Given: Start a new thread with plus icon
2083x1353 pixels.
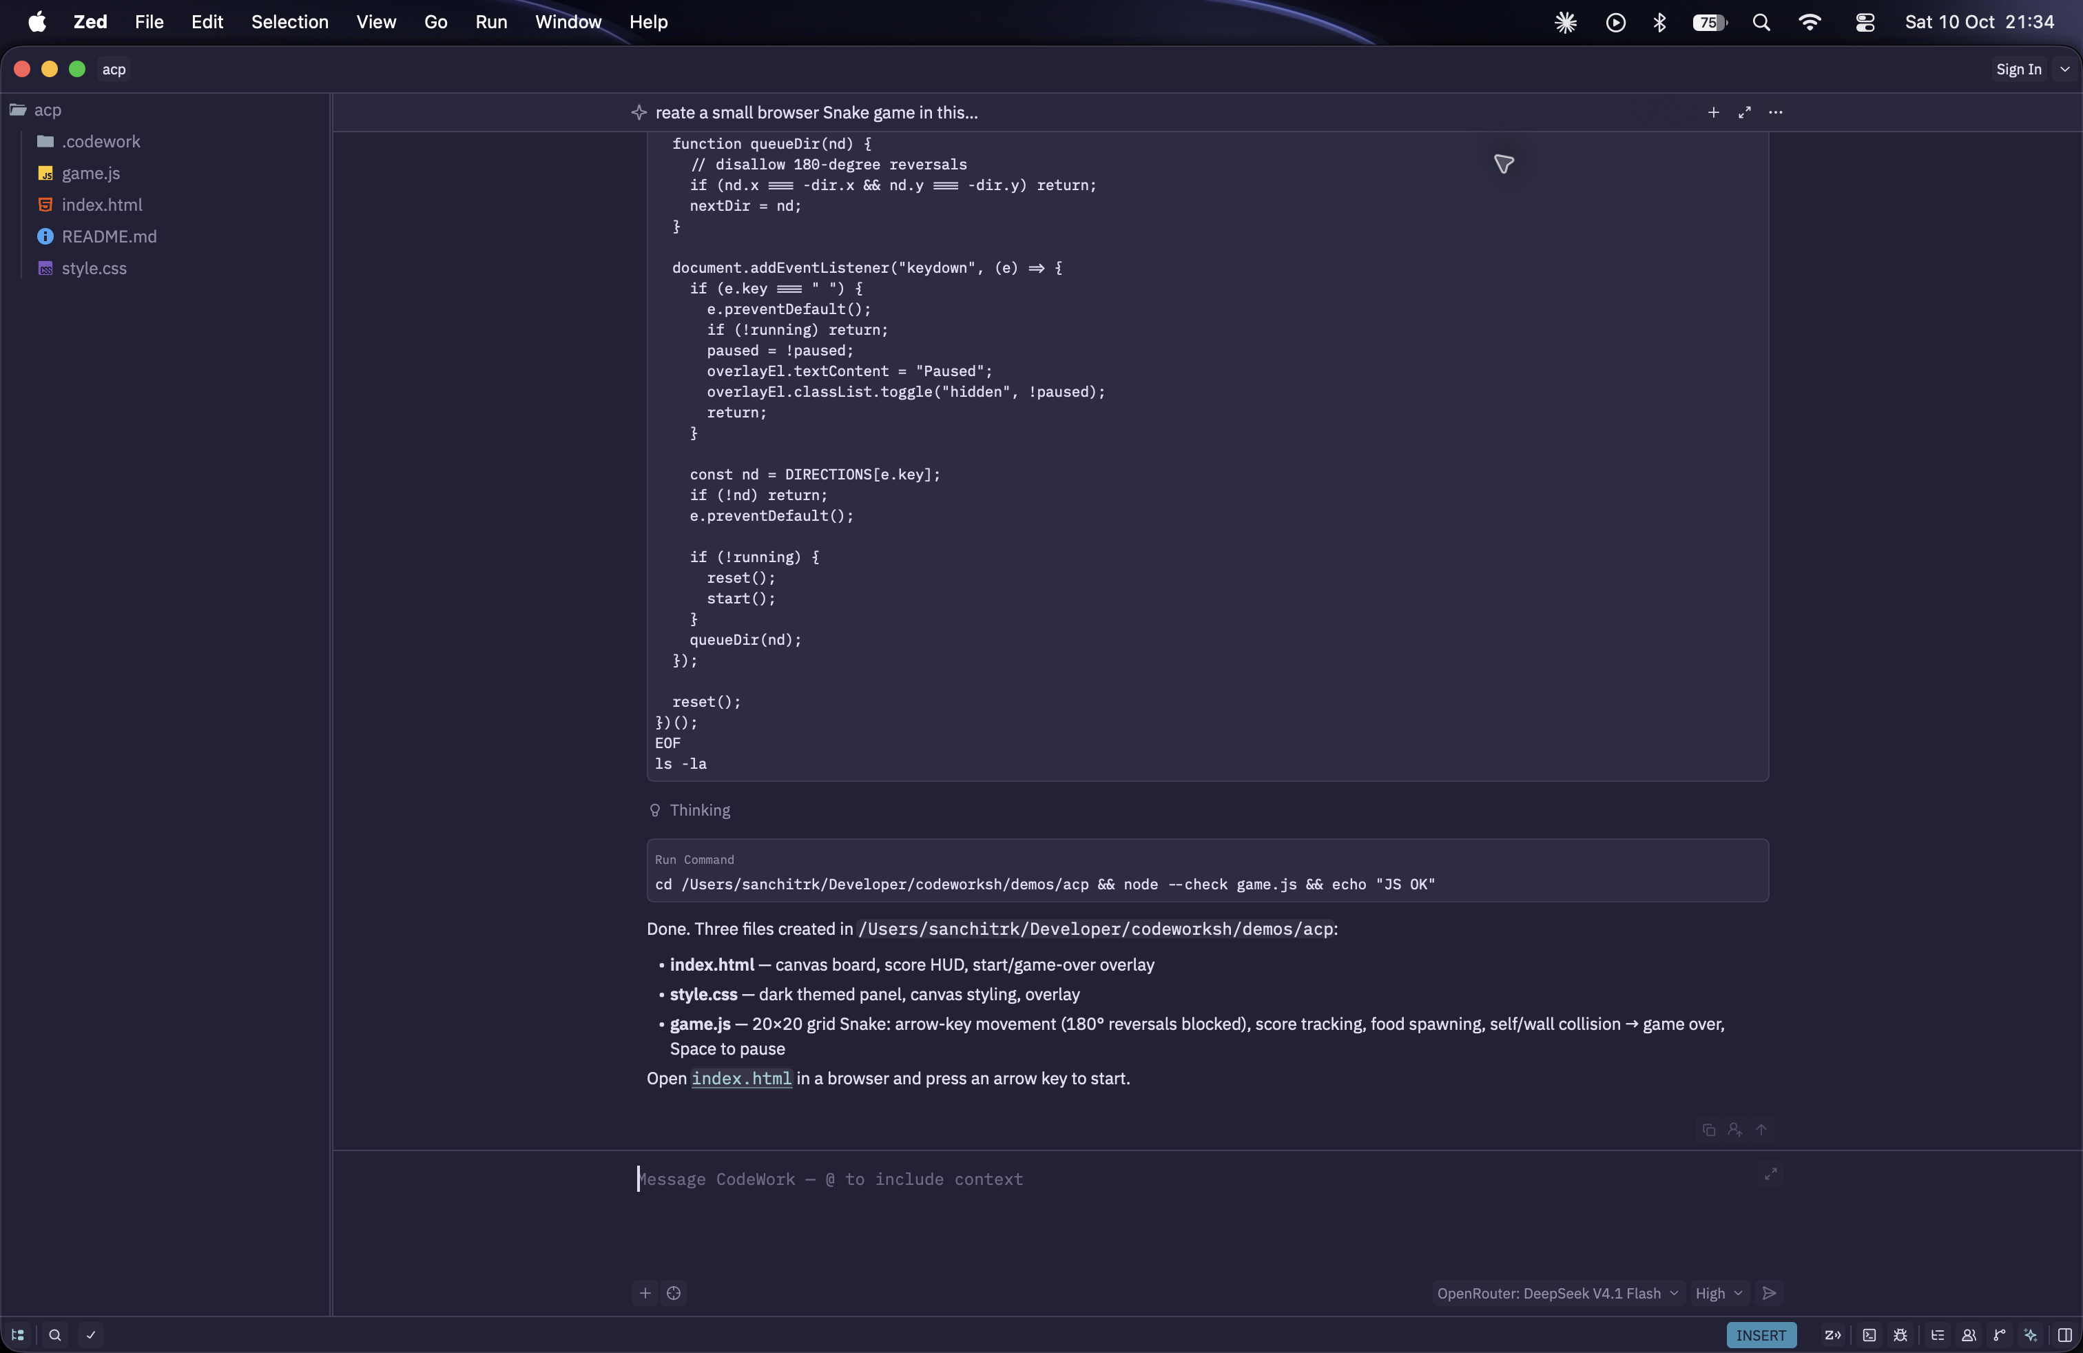Looking at the screenshot, I should [x=1714, y=112].
